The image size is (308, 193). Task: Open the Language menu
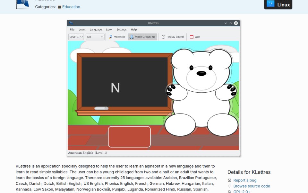[96, 30]
